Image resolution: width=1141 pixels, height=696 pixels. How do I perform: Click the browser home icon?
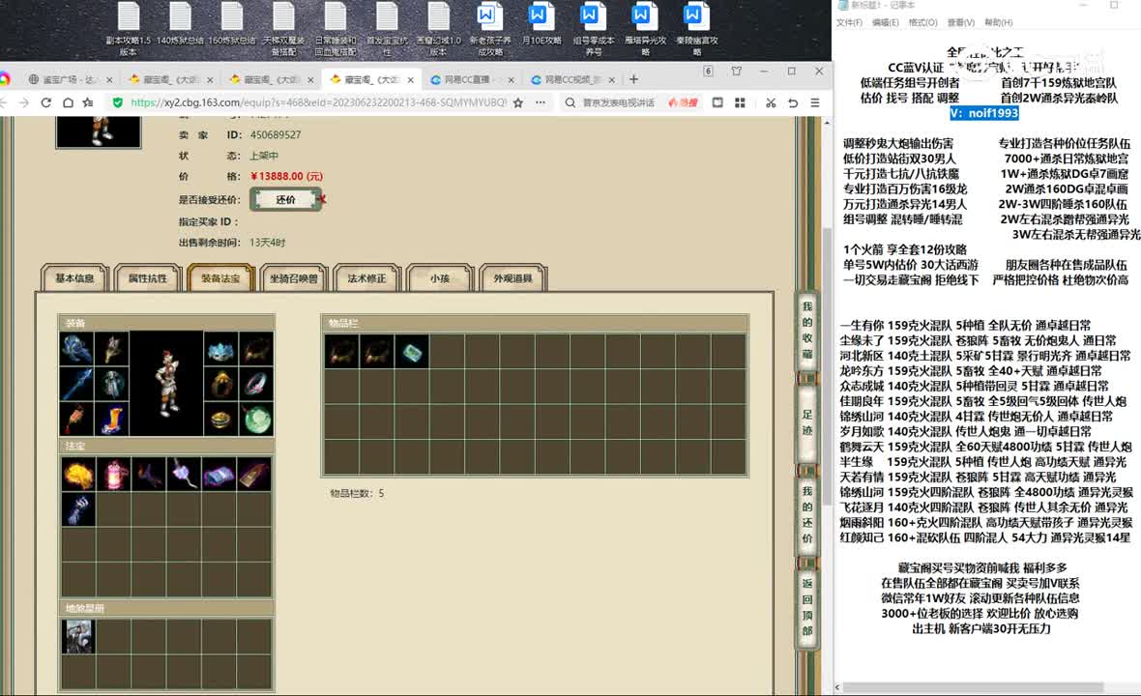68,102
